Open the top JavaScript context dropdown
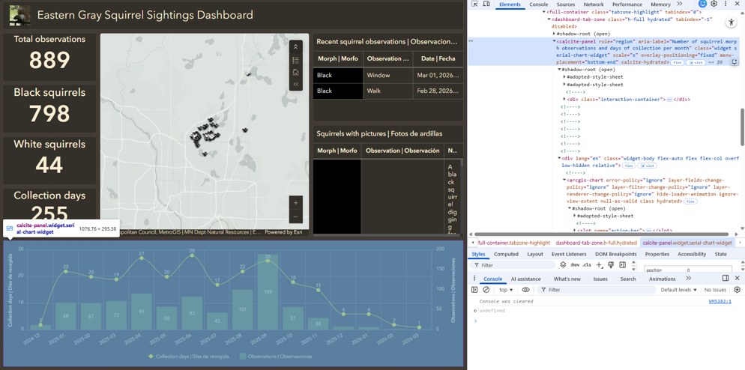This screenshot has height=370, width=745. (x=507, y=290)
